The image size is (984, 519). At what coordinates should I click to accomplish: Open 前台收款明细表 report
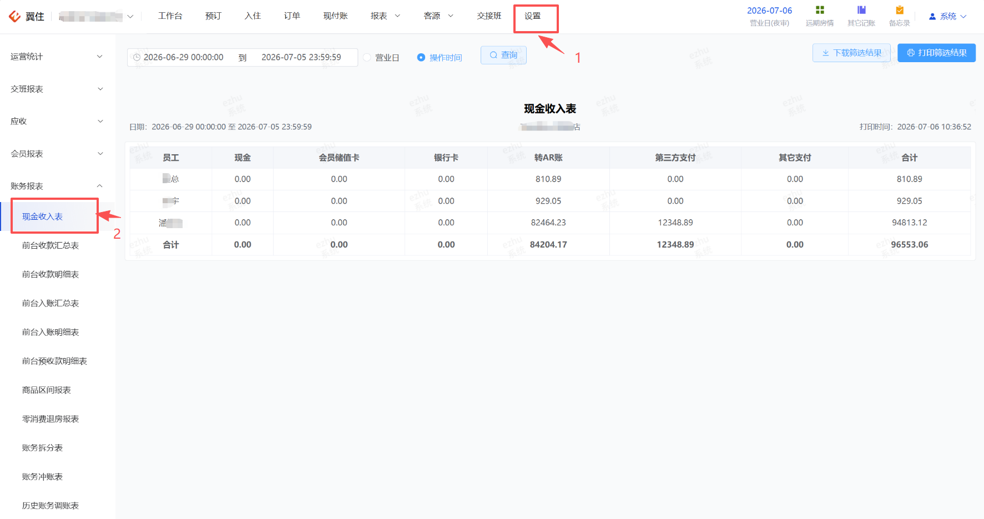click(51, 274)
